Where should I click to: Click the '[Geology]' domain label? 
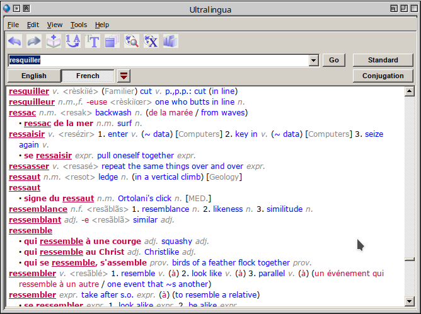pos(224,177)
